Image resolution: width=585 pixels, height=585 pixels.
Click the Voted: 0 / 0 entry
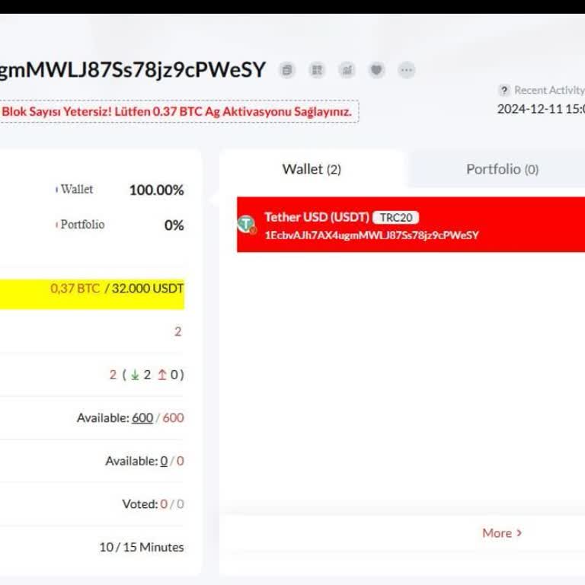click(x=153, y=504)
